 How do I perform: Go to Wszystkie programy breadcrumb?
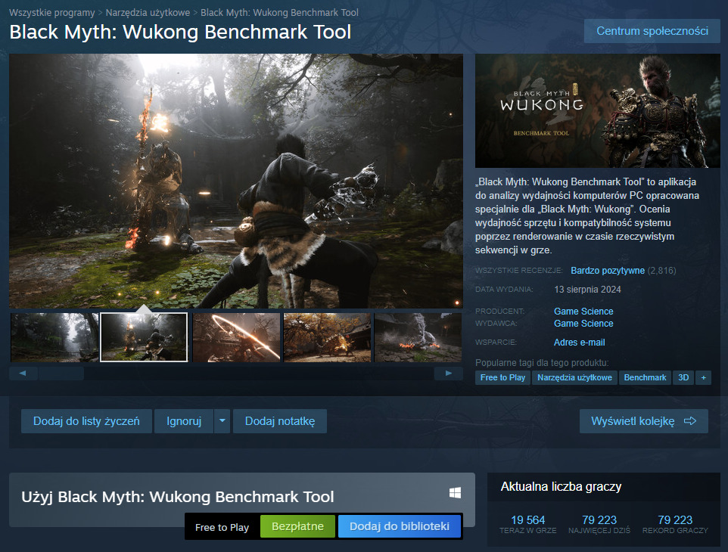tap(52, 13)
